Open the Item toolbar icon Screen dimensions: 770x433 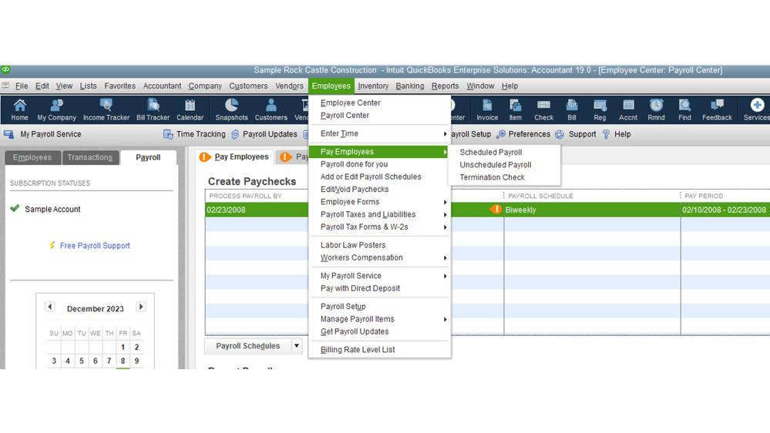pyautogui.click(x=515, y=109)
